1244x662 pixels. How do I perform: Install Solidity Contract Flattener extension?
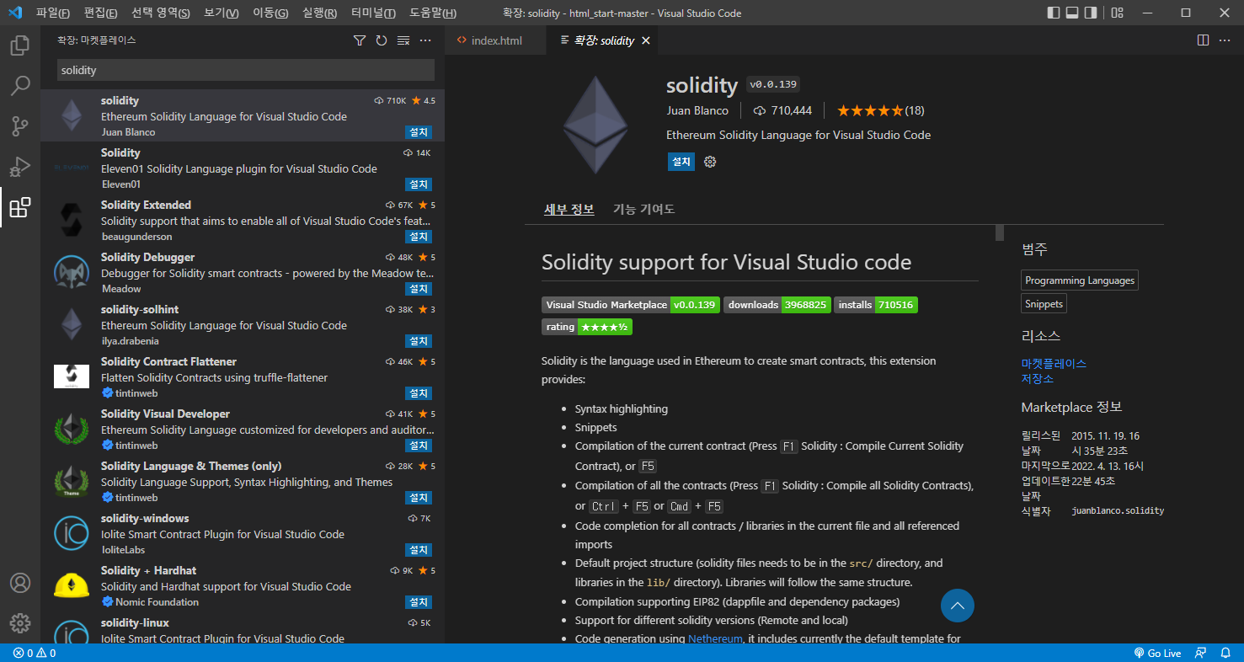(419, 393)
